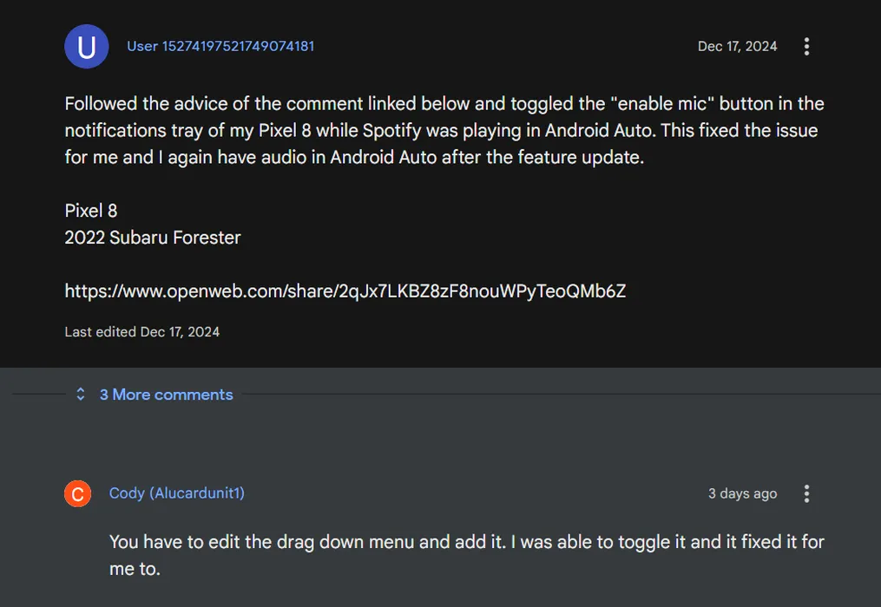881x607 pixels.
Task: Click the 2022 Subaru Forester line
Action: (x=152, y=238)
